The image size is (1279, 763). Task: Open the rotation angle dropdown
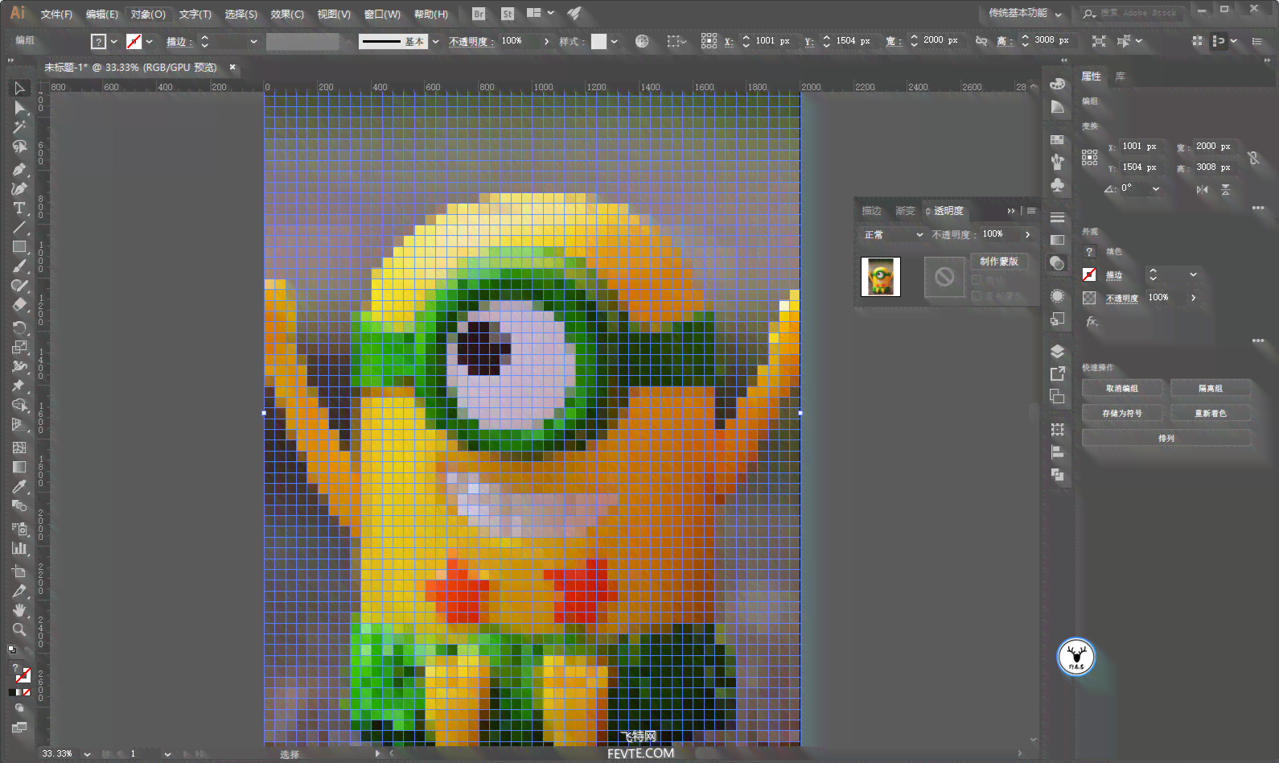pos(1156,188)
